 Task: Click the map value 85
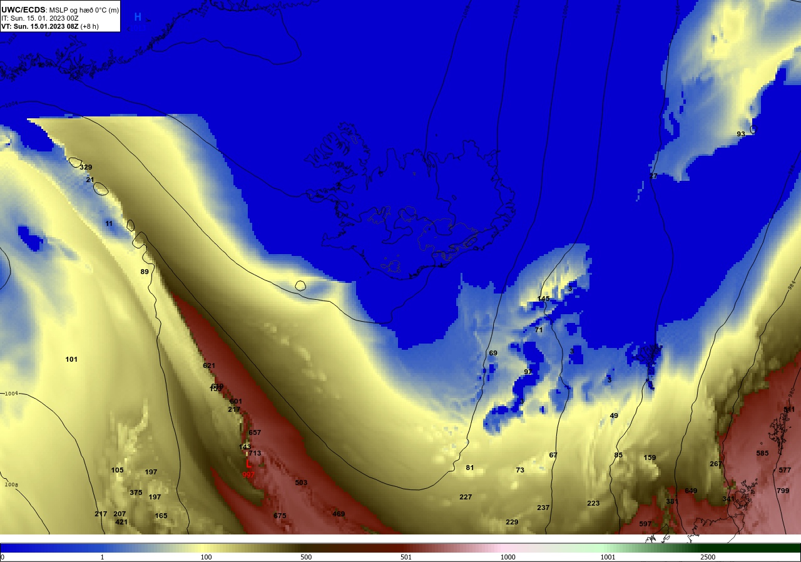click(x=618, y=455)
